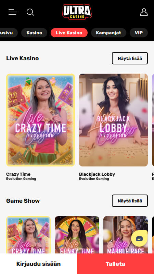Click the red Talleta deposit button
The width and height of the screenshot is (154, 274).
115,264
